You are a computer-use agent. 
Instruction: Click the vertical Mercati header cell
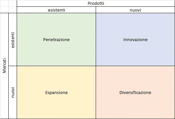pos(4,66)
